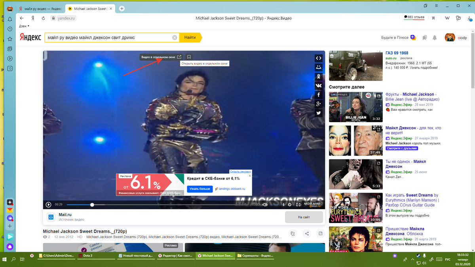Open Yandex notifications bell

click(x=435, y=38)
